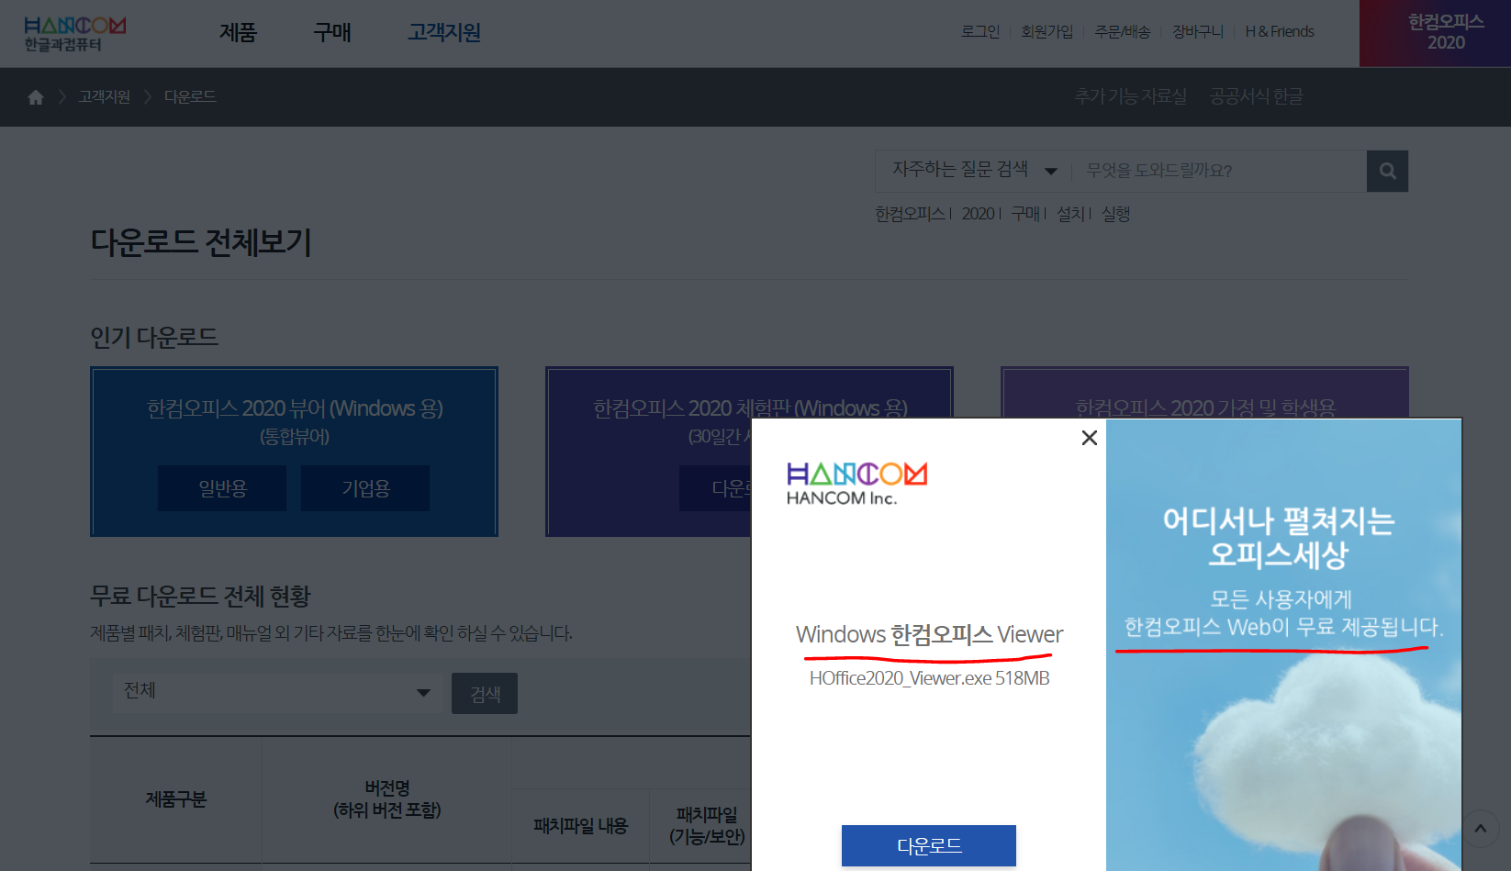Close the popup with X icon
This screenshot has width=1511, height=871.
click(1090, 438)
